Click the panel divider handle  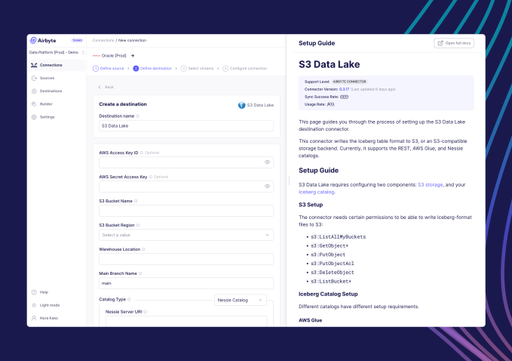[x=289, y=180]
